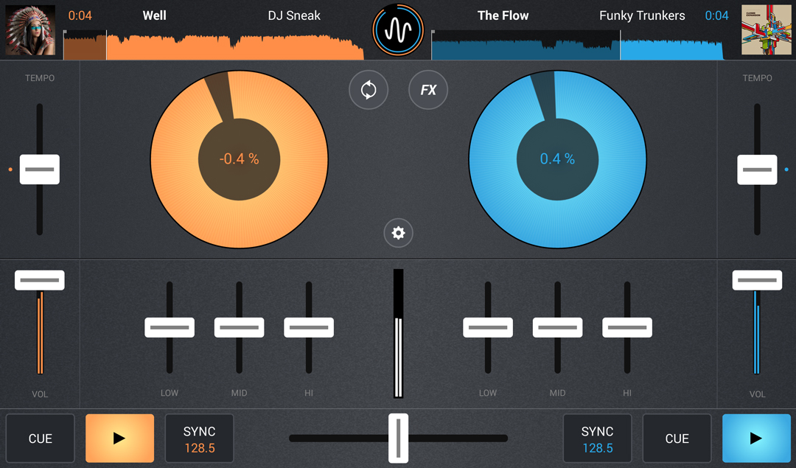Tap the loop circular arrows icon

point(369,90)
